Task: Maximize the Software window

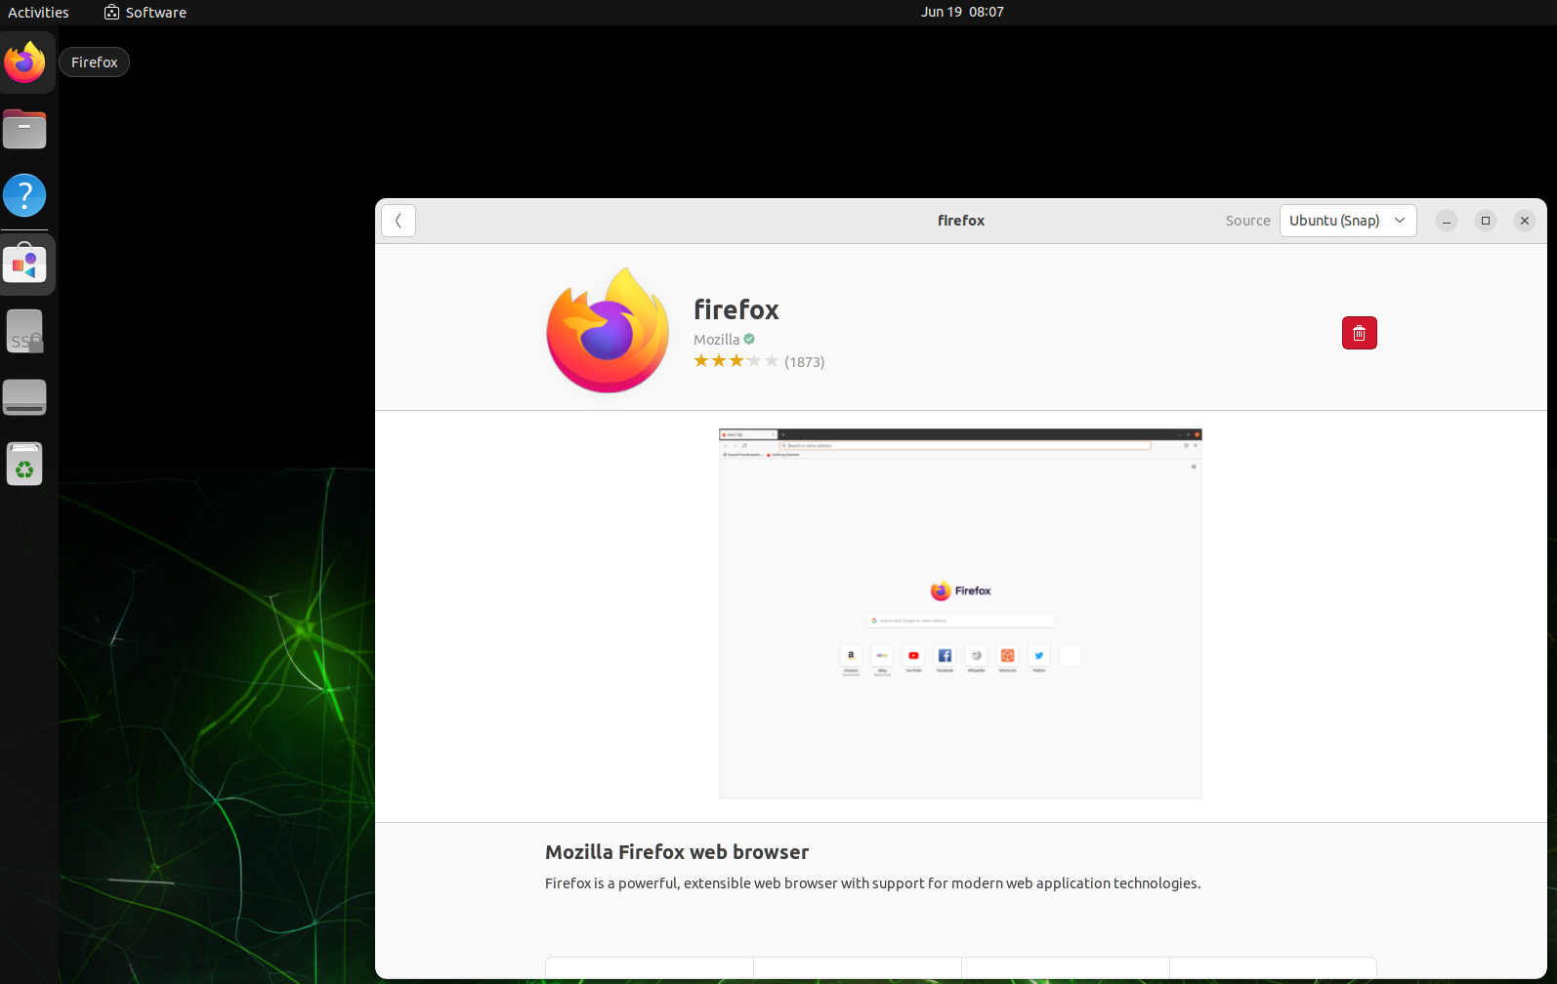Action: [x=1486, y=221]
